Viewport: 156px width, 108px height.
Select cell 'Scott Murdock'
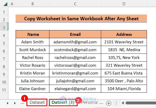32,50
